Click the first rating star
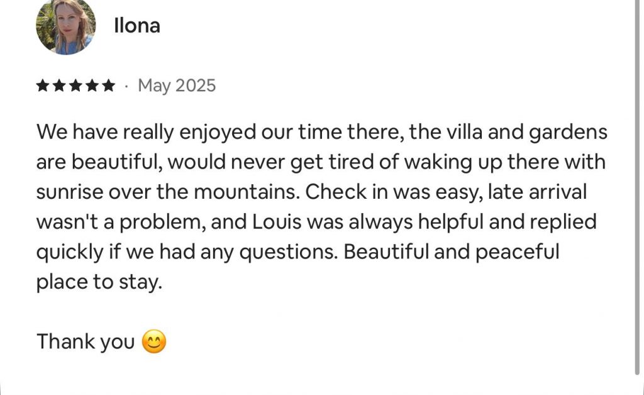 point(43,86)
